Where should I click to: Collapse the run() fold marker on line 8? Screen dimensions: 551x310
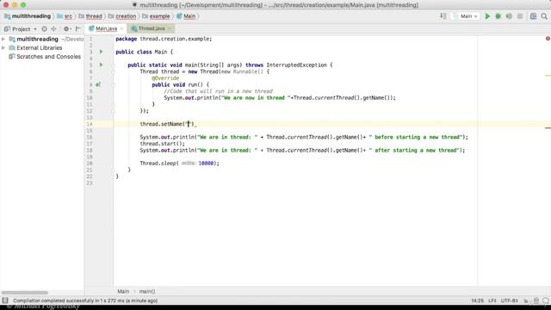(113, 84)
